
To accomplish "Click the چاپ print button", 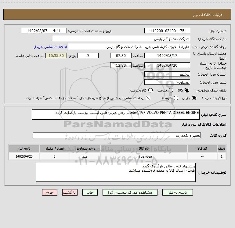I will (x=90, y=192).
